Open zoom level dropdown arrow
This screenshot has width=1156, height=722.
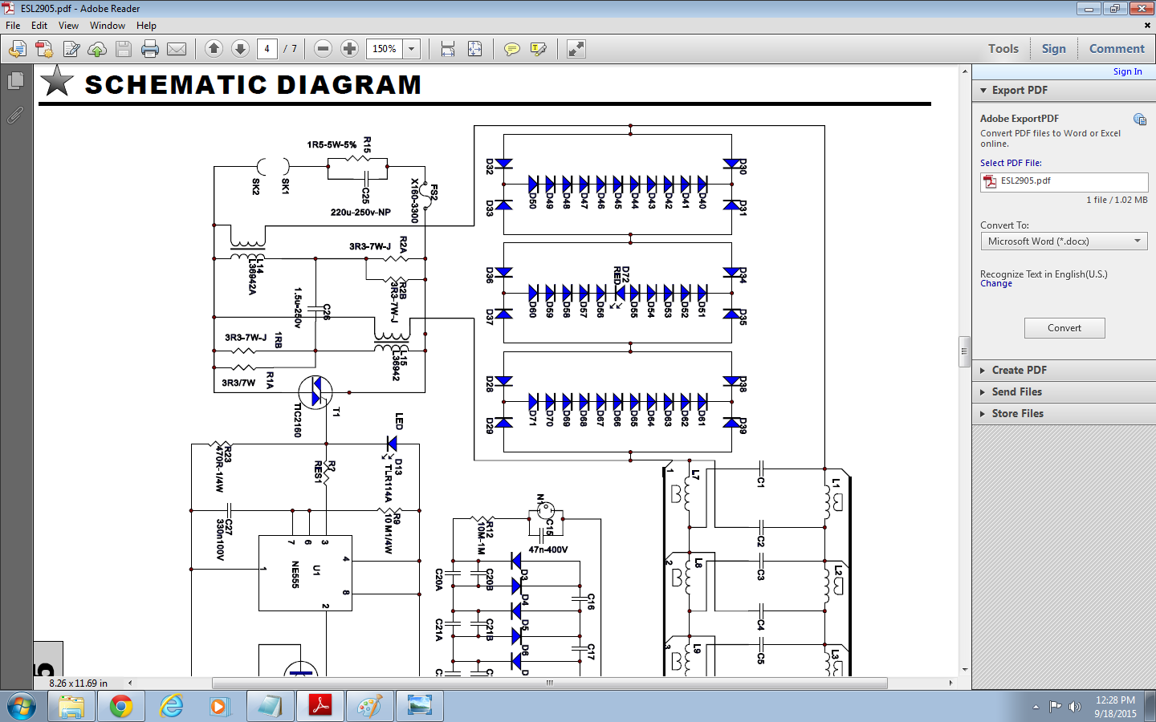click(411, 49)
